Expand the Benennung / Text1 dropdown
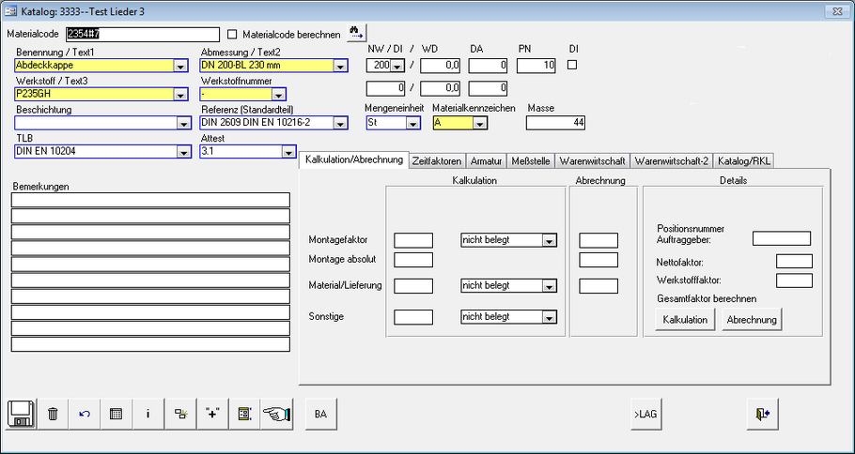The image size is (855, 454). pyautogui.click(x=179, y=67)
